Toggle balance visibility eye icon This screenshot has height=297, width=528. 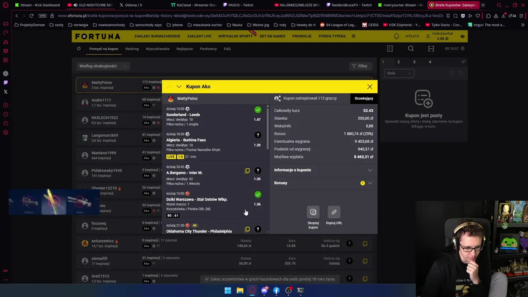coord(462,36)
